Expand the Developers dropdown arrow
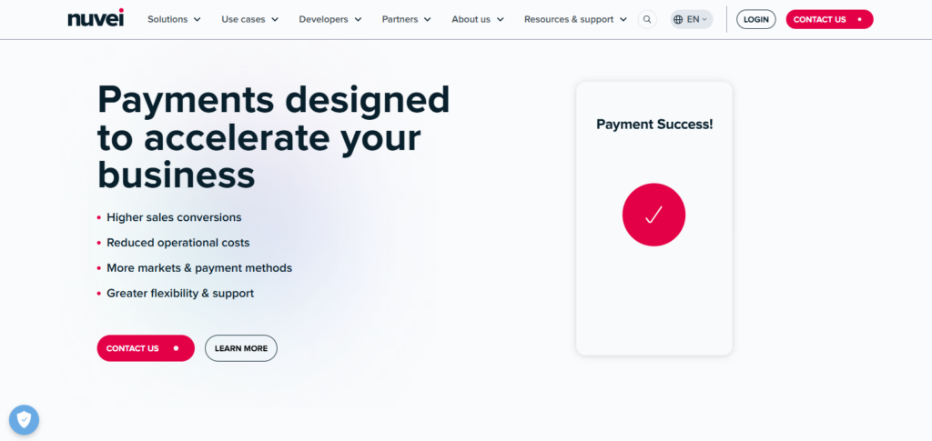The width and height of the screenshot is (932, 441). 358,19
